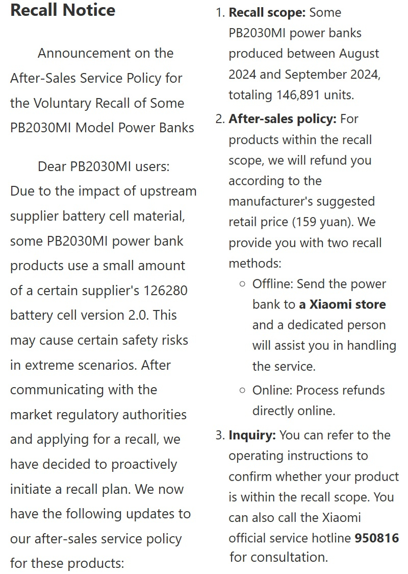Click 'PB2030MI Model Power Banks' title line
Image resolution: width=408 pixels, height=574 pixels.
click(x=102, y=128)
